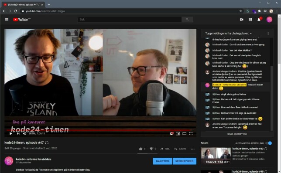
Task: Open the kode24 channel avatar
Action: [9, 161]
